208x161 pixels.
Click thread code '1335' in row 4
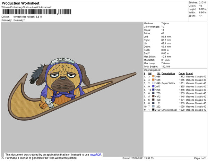182,86
